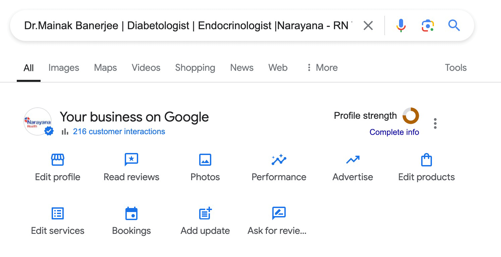Create a post via Add update
This screenshot has width=501, height=257.
tap(205, 220)
